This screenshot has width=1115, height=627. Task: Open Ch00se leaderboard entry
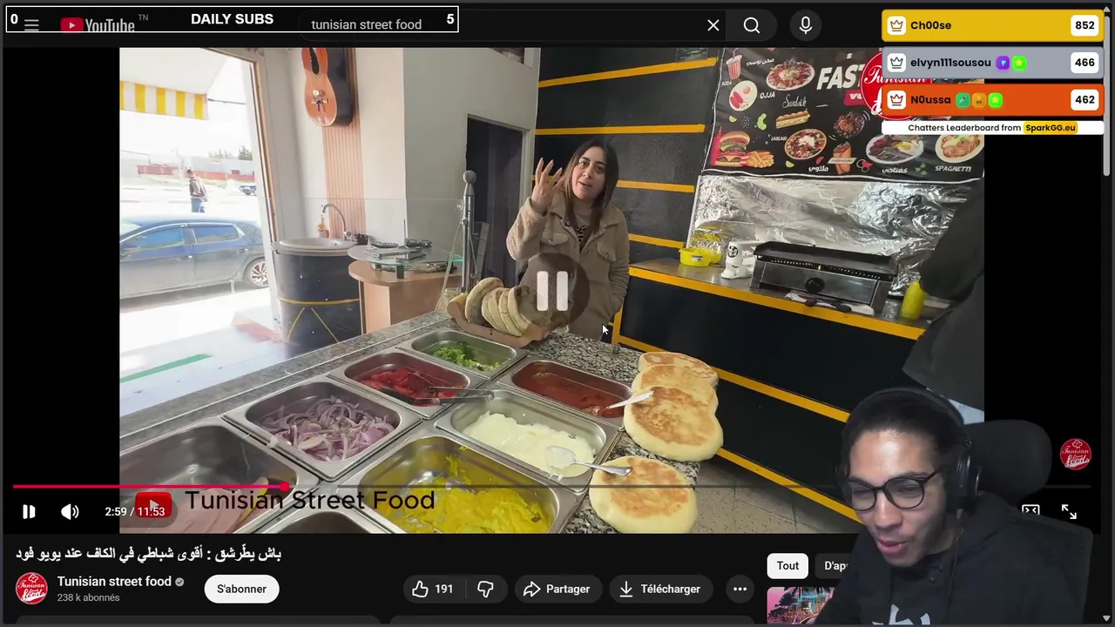point(993,25)
